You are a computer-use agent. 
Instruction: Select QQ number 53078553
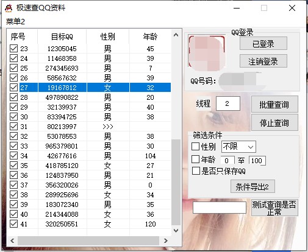(62, 136)
